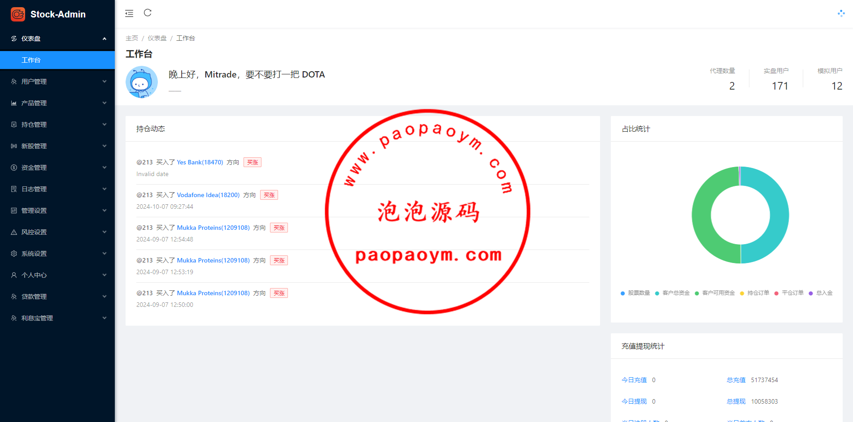The height and width of the screenshot is (422, 853).
Task: Click the 买涨 tag on Vodafone Idea row
Action: tap(269, 195)
